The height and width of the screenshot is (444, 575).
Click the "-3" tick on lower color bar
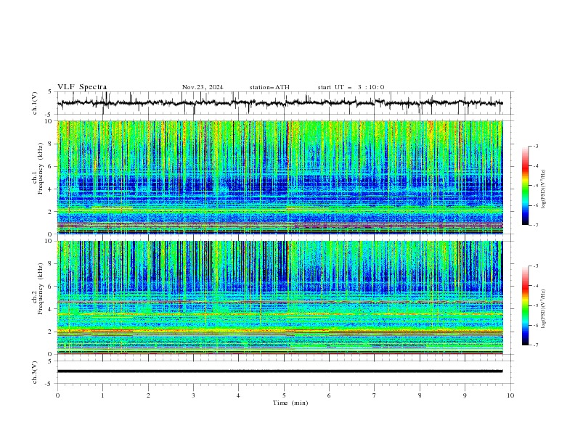click(536, 266)
